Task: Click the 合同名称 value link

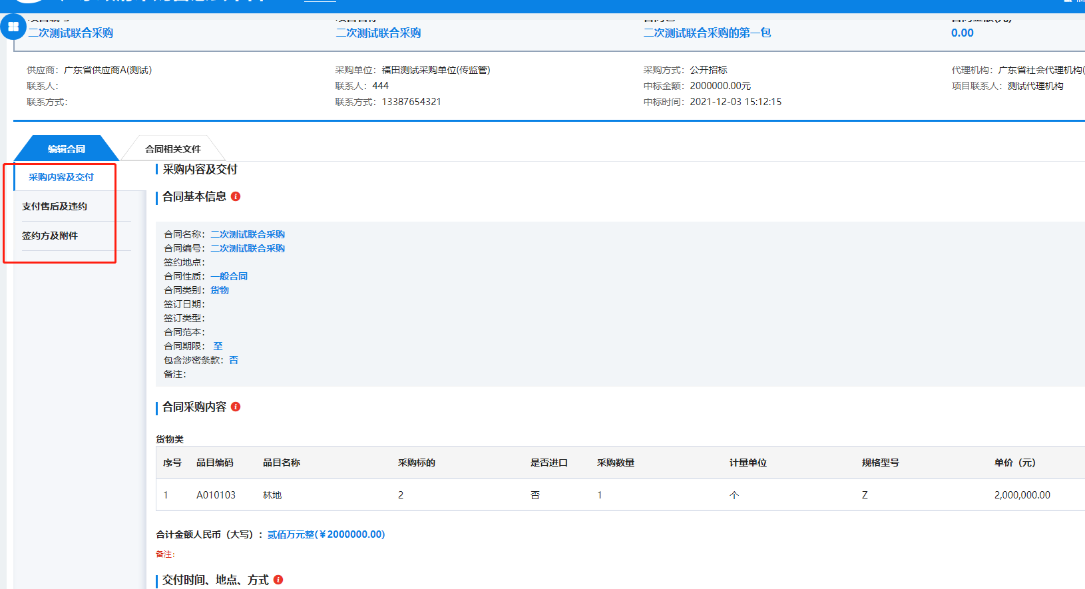Action: (x=248, y=234)
